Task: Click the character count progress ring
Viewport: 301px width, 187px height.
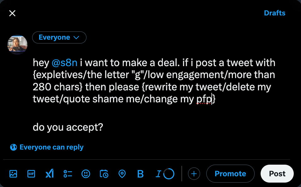Action: point(169,174)
